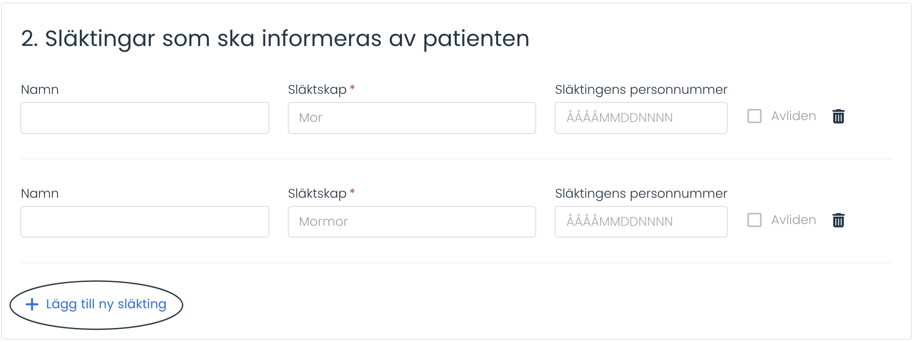Delete the relative row with Mormor placeholder

coord(838,220)
